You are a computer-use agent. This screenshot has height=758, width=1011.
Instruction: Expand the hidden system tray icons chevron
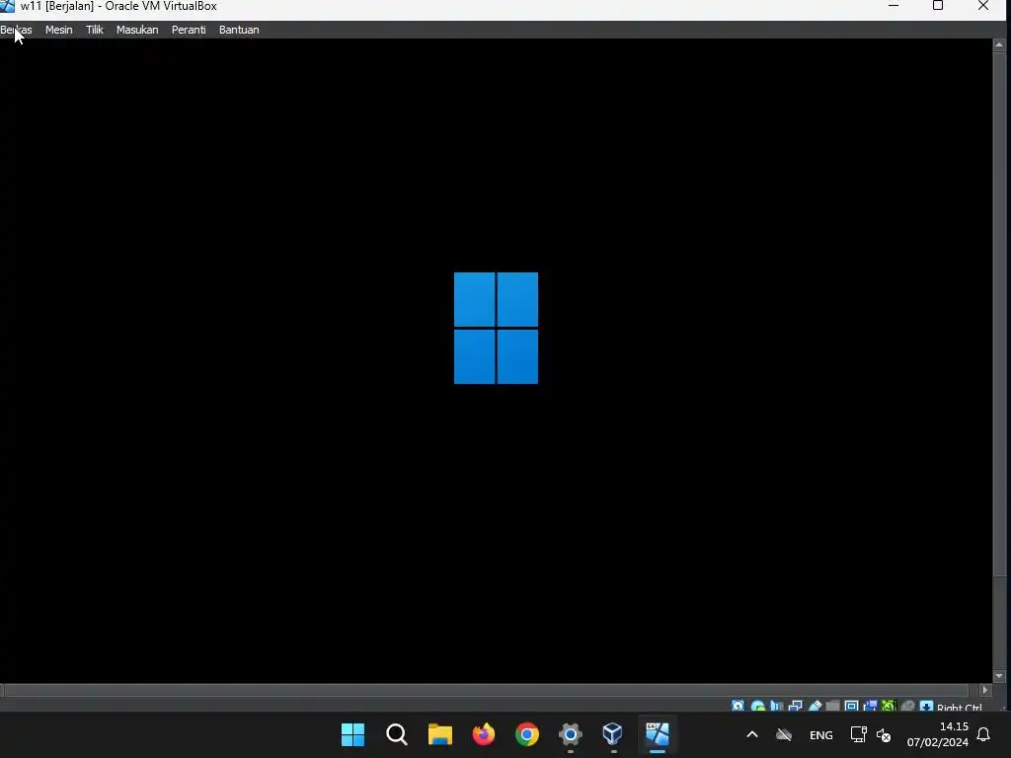pos(751,734)
